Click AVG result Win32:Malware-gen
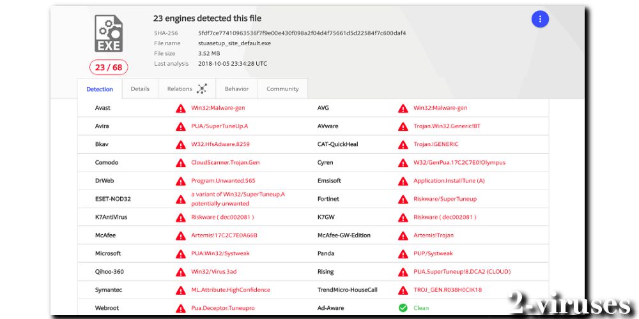 tap(440, 108)
